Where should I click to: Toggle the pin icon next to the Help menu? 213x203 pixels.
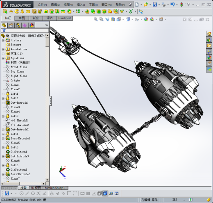coord(130,5)
